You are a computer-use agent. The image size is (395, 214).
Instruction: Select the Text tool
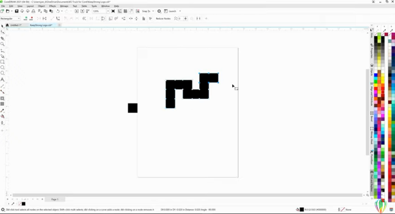pos(3,80)
